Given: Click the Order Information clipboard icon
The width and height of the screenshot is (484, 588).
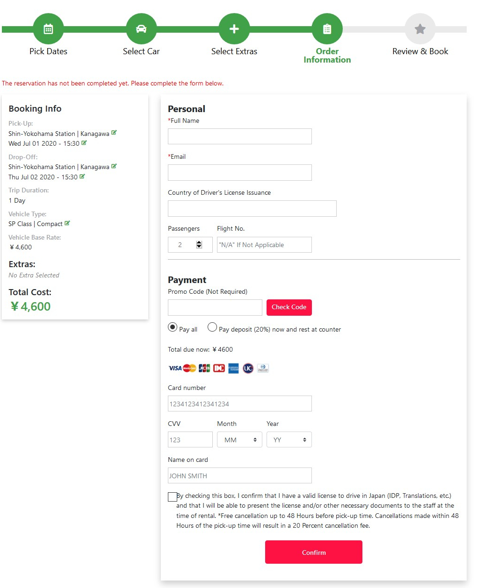Looking at the screenshot, I should (x=327, y=28).
